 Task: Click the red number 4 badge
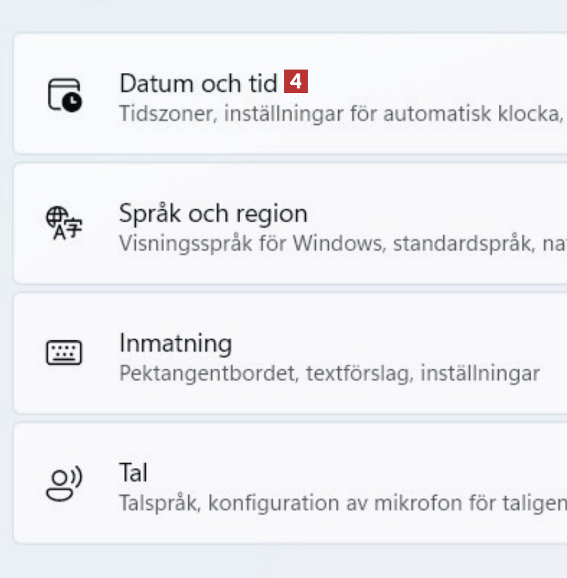click(x=296, y=82)
